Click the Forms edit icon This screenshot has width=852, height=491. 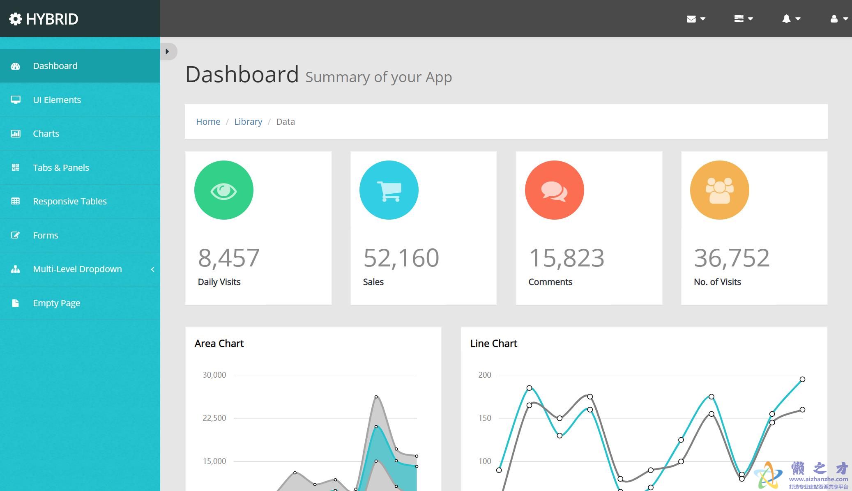(16, 235)
